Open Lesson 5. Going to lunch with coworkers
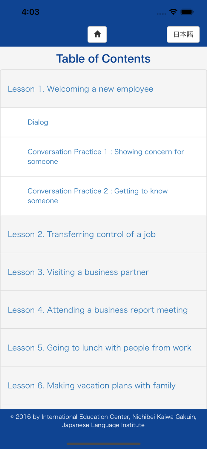The width and height of the screenshot is (207, 449). [x=99, y=347]
